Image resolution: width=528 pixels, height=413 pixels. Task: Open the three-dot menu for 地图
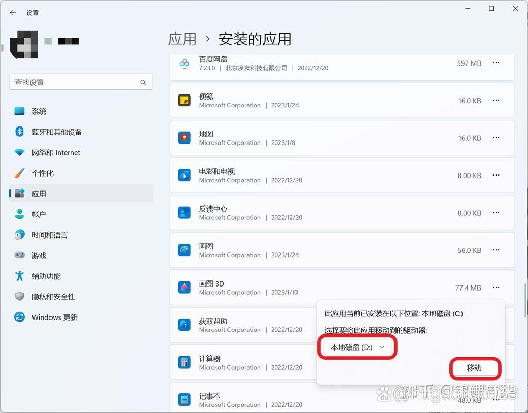(496, 138)
